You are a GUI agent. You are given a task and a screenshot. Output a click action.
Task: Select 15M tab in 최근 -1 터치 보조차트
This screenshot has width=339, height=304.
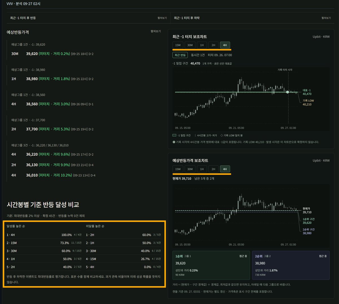178,45
